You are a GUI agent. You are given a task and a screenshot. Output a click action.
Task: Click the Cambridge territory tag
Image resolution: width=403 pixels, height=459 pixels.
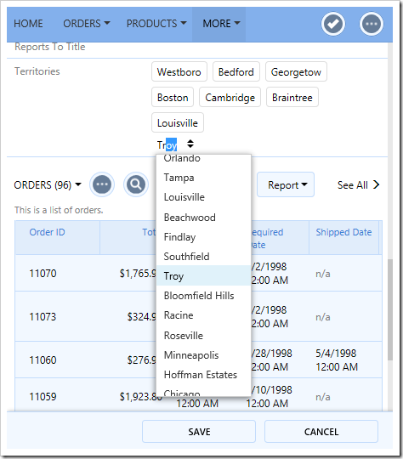pyautogui.click(x=230, y=97)
